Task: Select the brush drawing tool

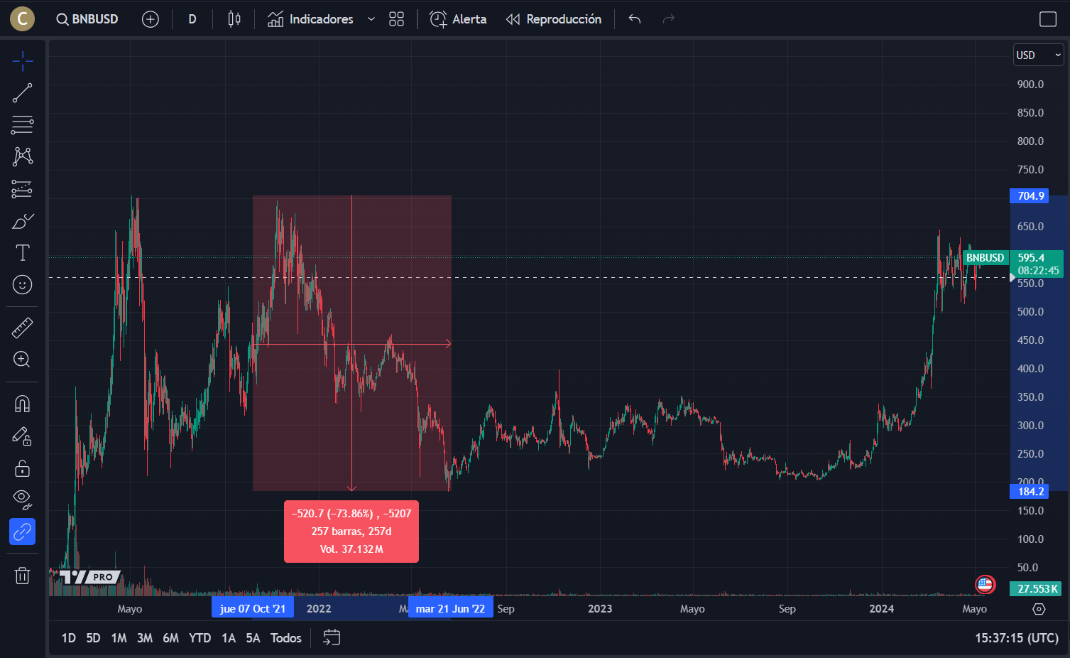Action: click(23, 221)
